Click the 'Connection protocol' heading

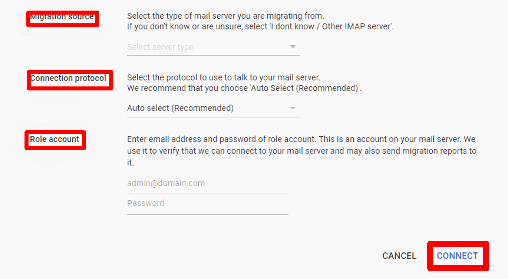point(68,78)
